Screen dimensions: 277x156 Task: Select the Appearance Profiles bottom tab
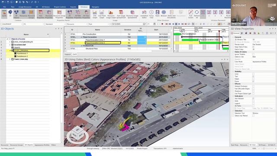coord(42,145)
